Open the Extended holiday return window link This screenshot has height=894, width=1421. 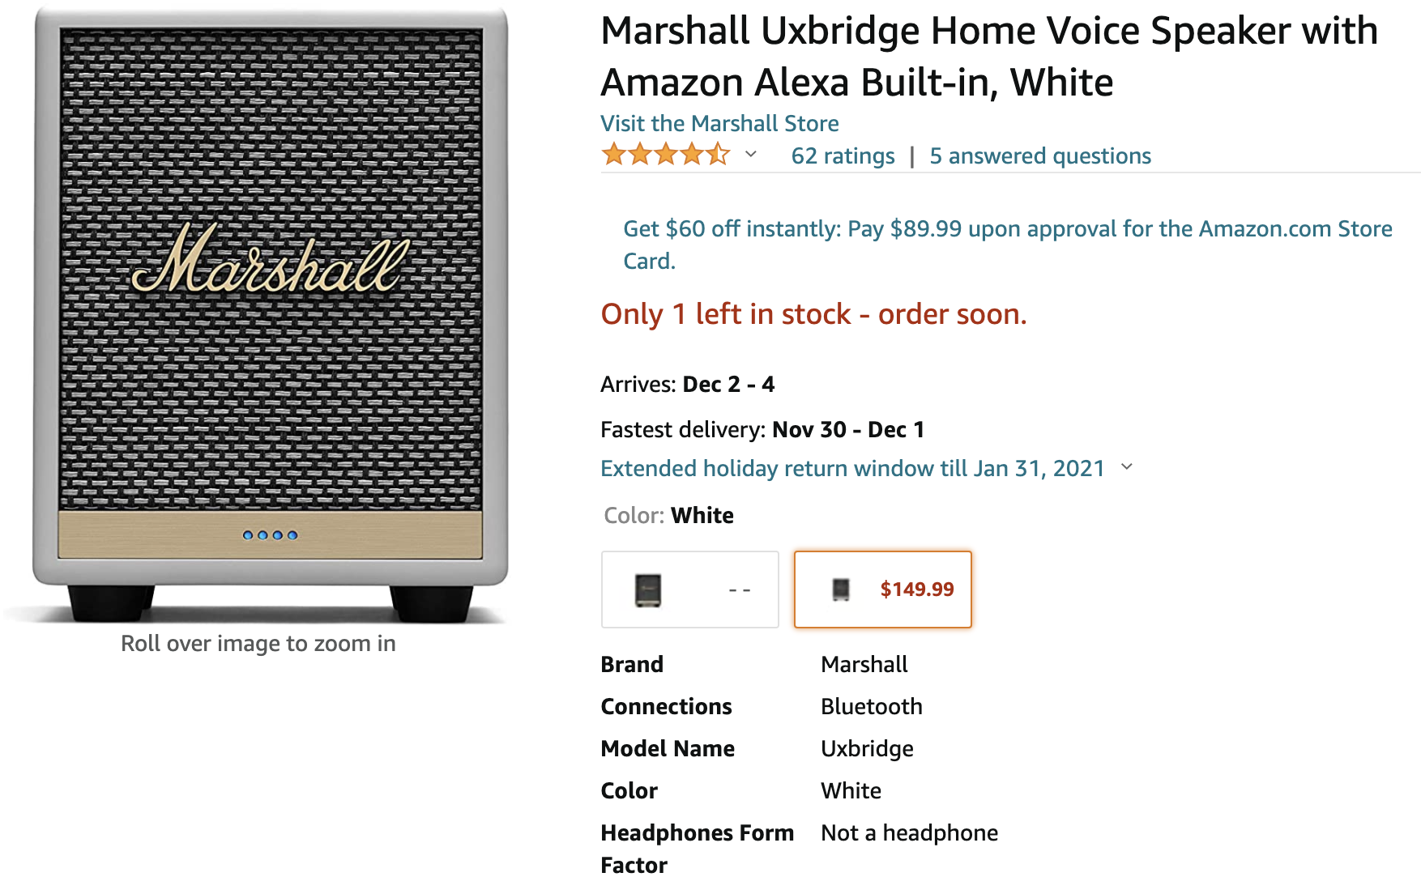852,469
